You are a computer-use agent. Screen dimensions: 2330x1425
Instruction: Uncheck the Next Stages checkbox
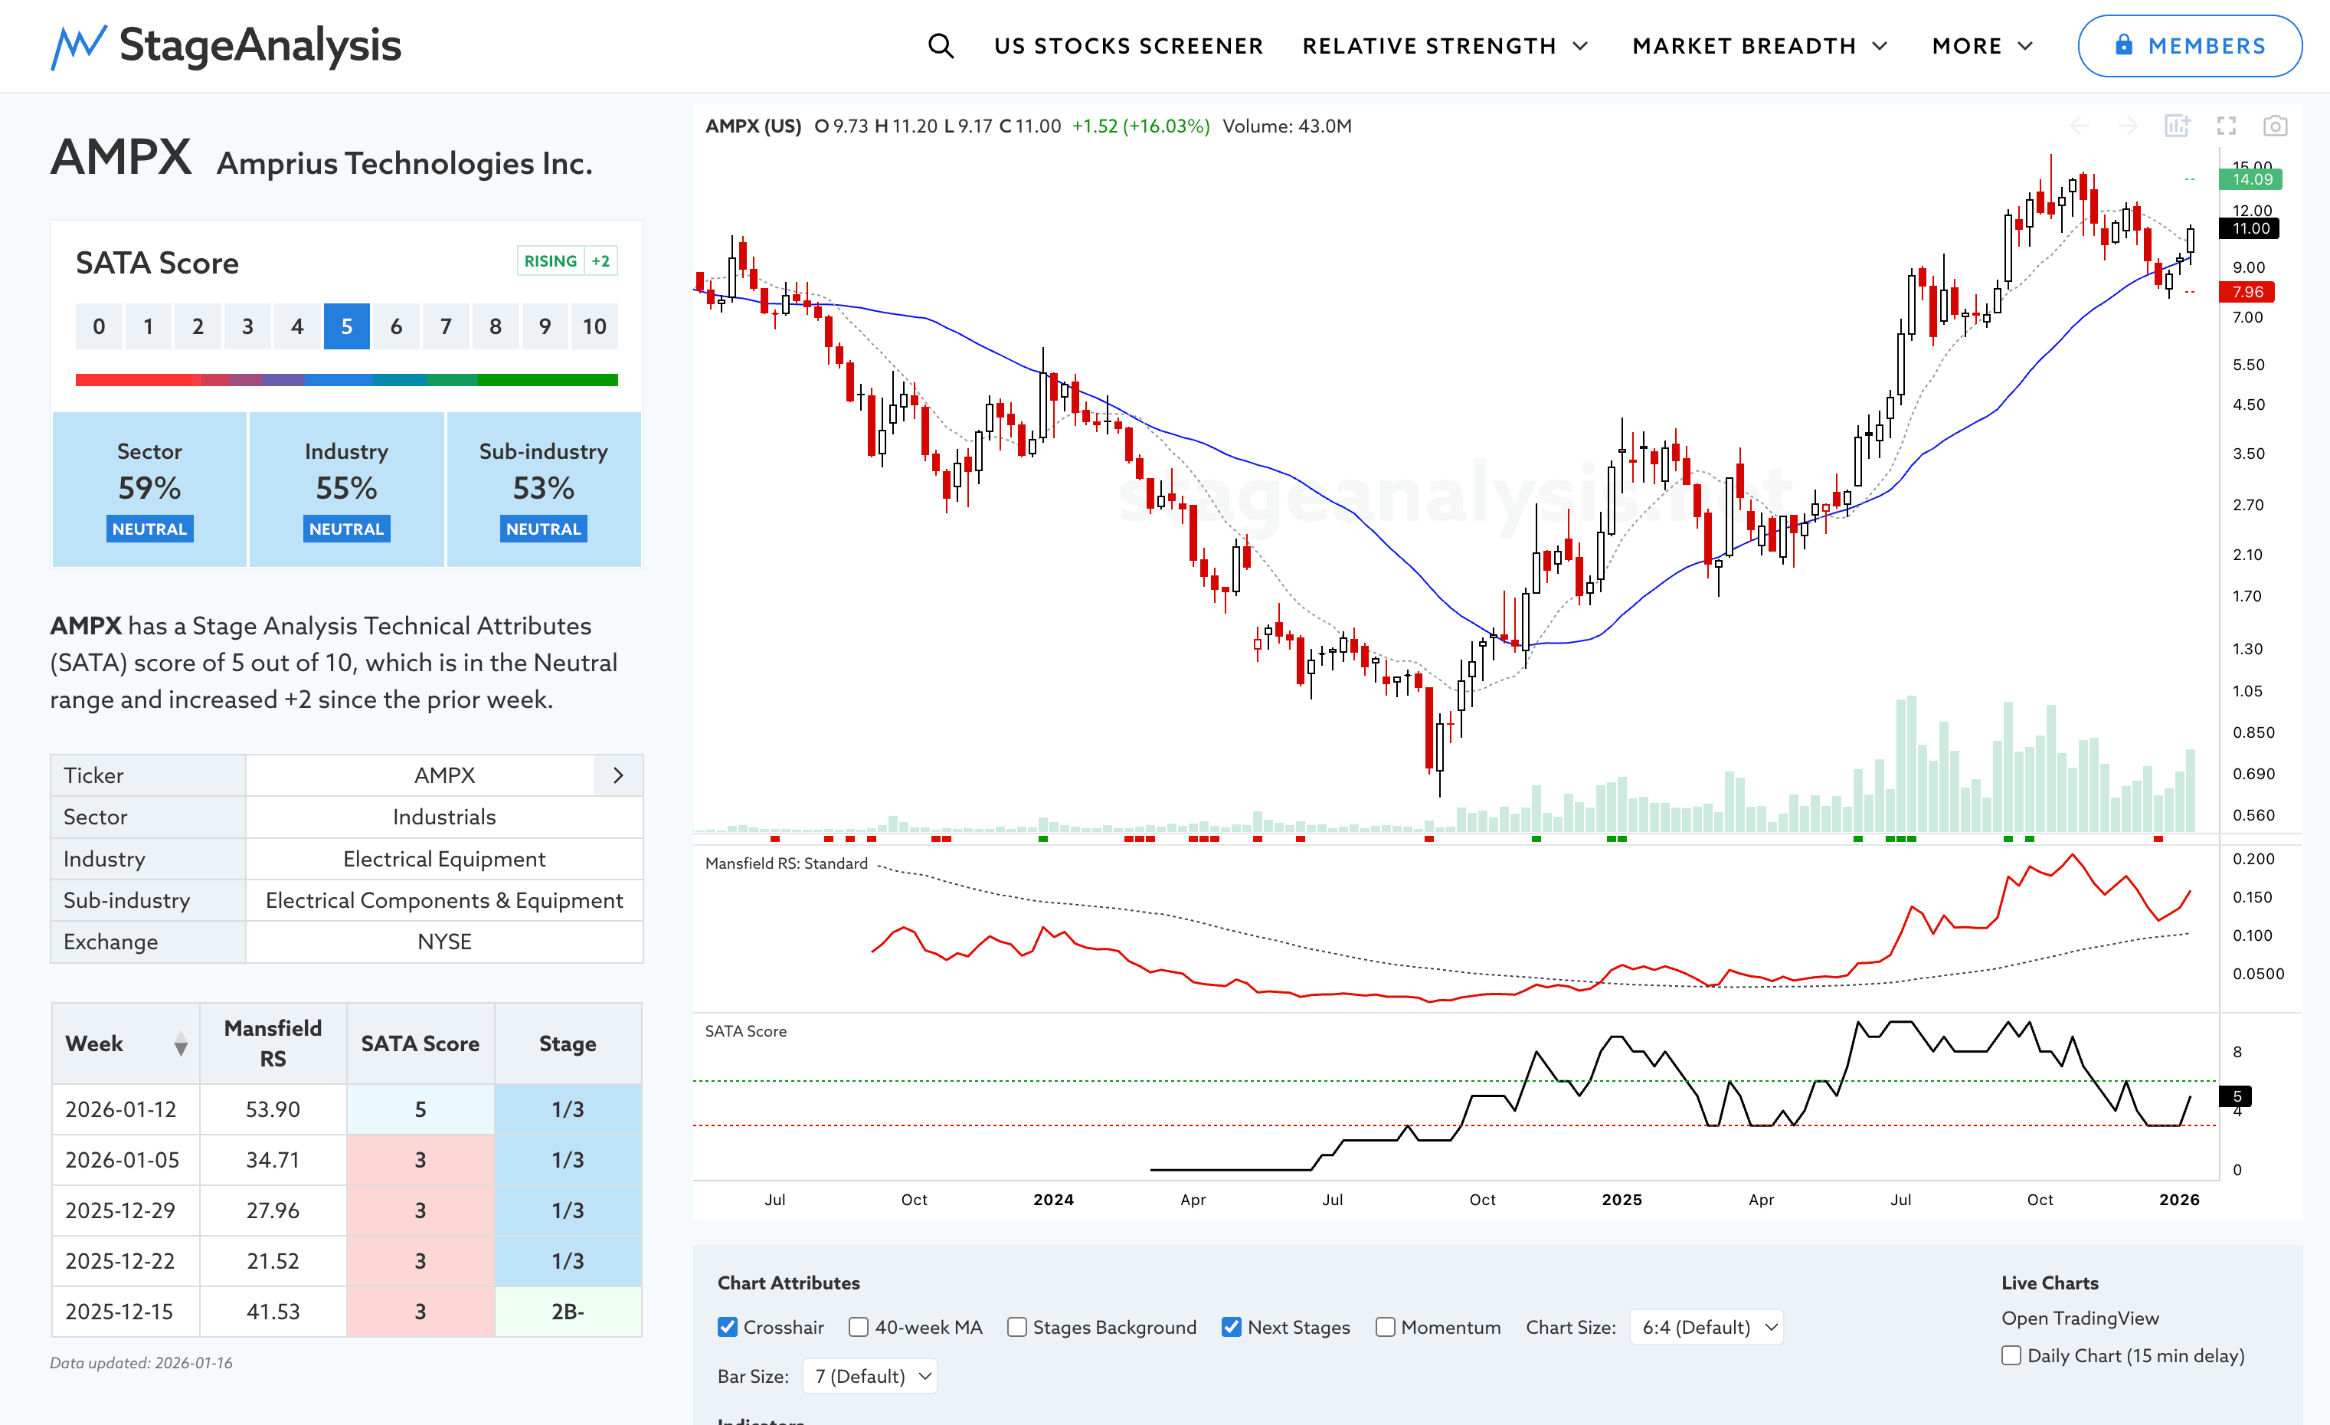click(x=1231, y=1327)
